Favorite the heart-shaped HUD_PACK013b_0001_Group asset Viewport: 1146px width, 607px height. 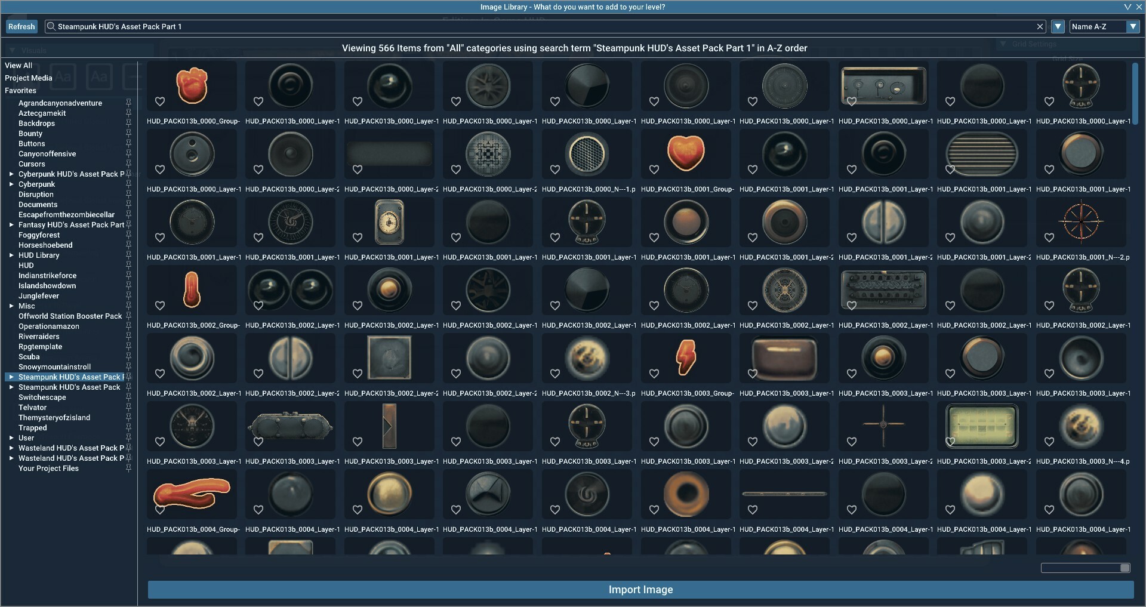tap(654, 170)
